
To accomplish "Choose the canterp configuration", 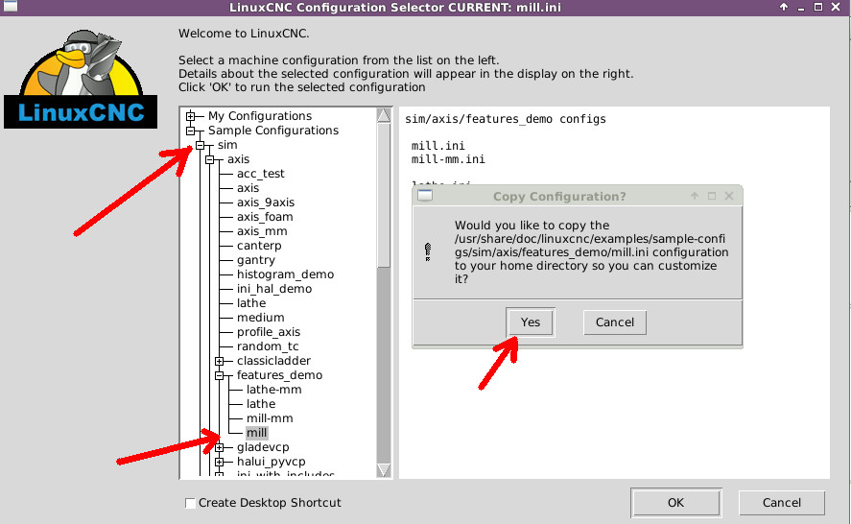I will click(x=259, y=246).
